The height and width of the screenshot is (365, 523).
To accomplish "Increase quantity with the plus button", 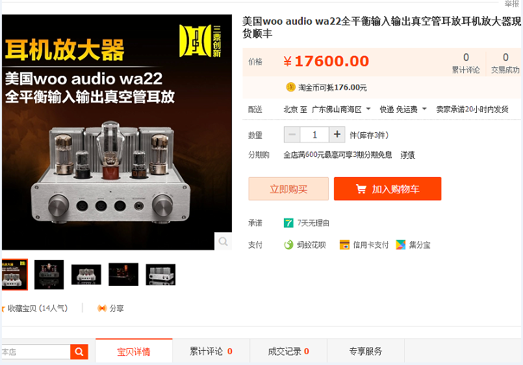I will click(x=337, y=135).
